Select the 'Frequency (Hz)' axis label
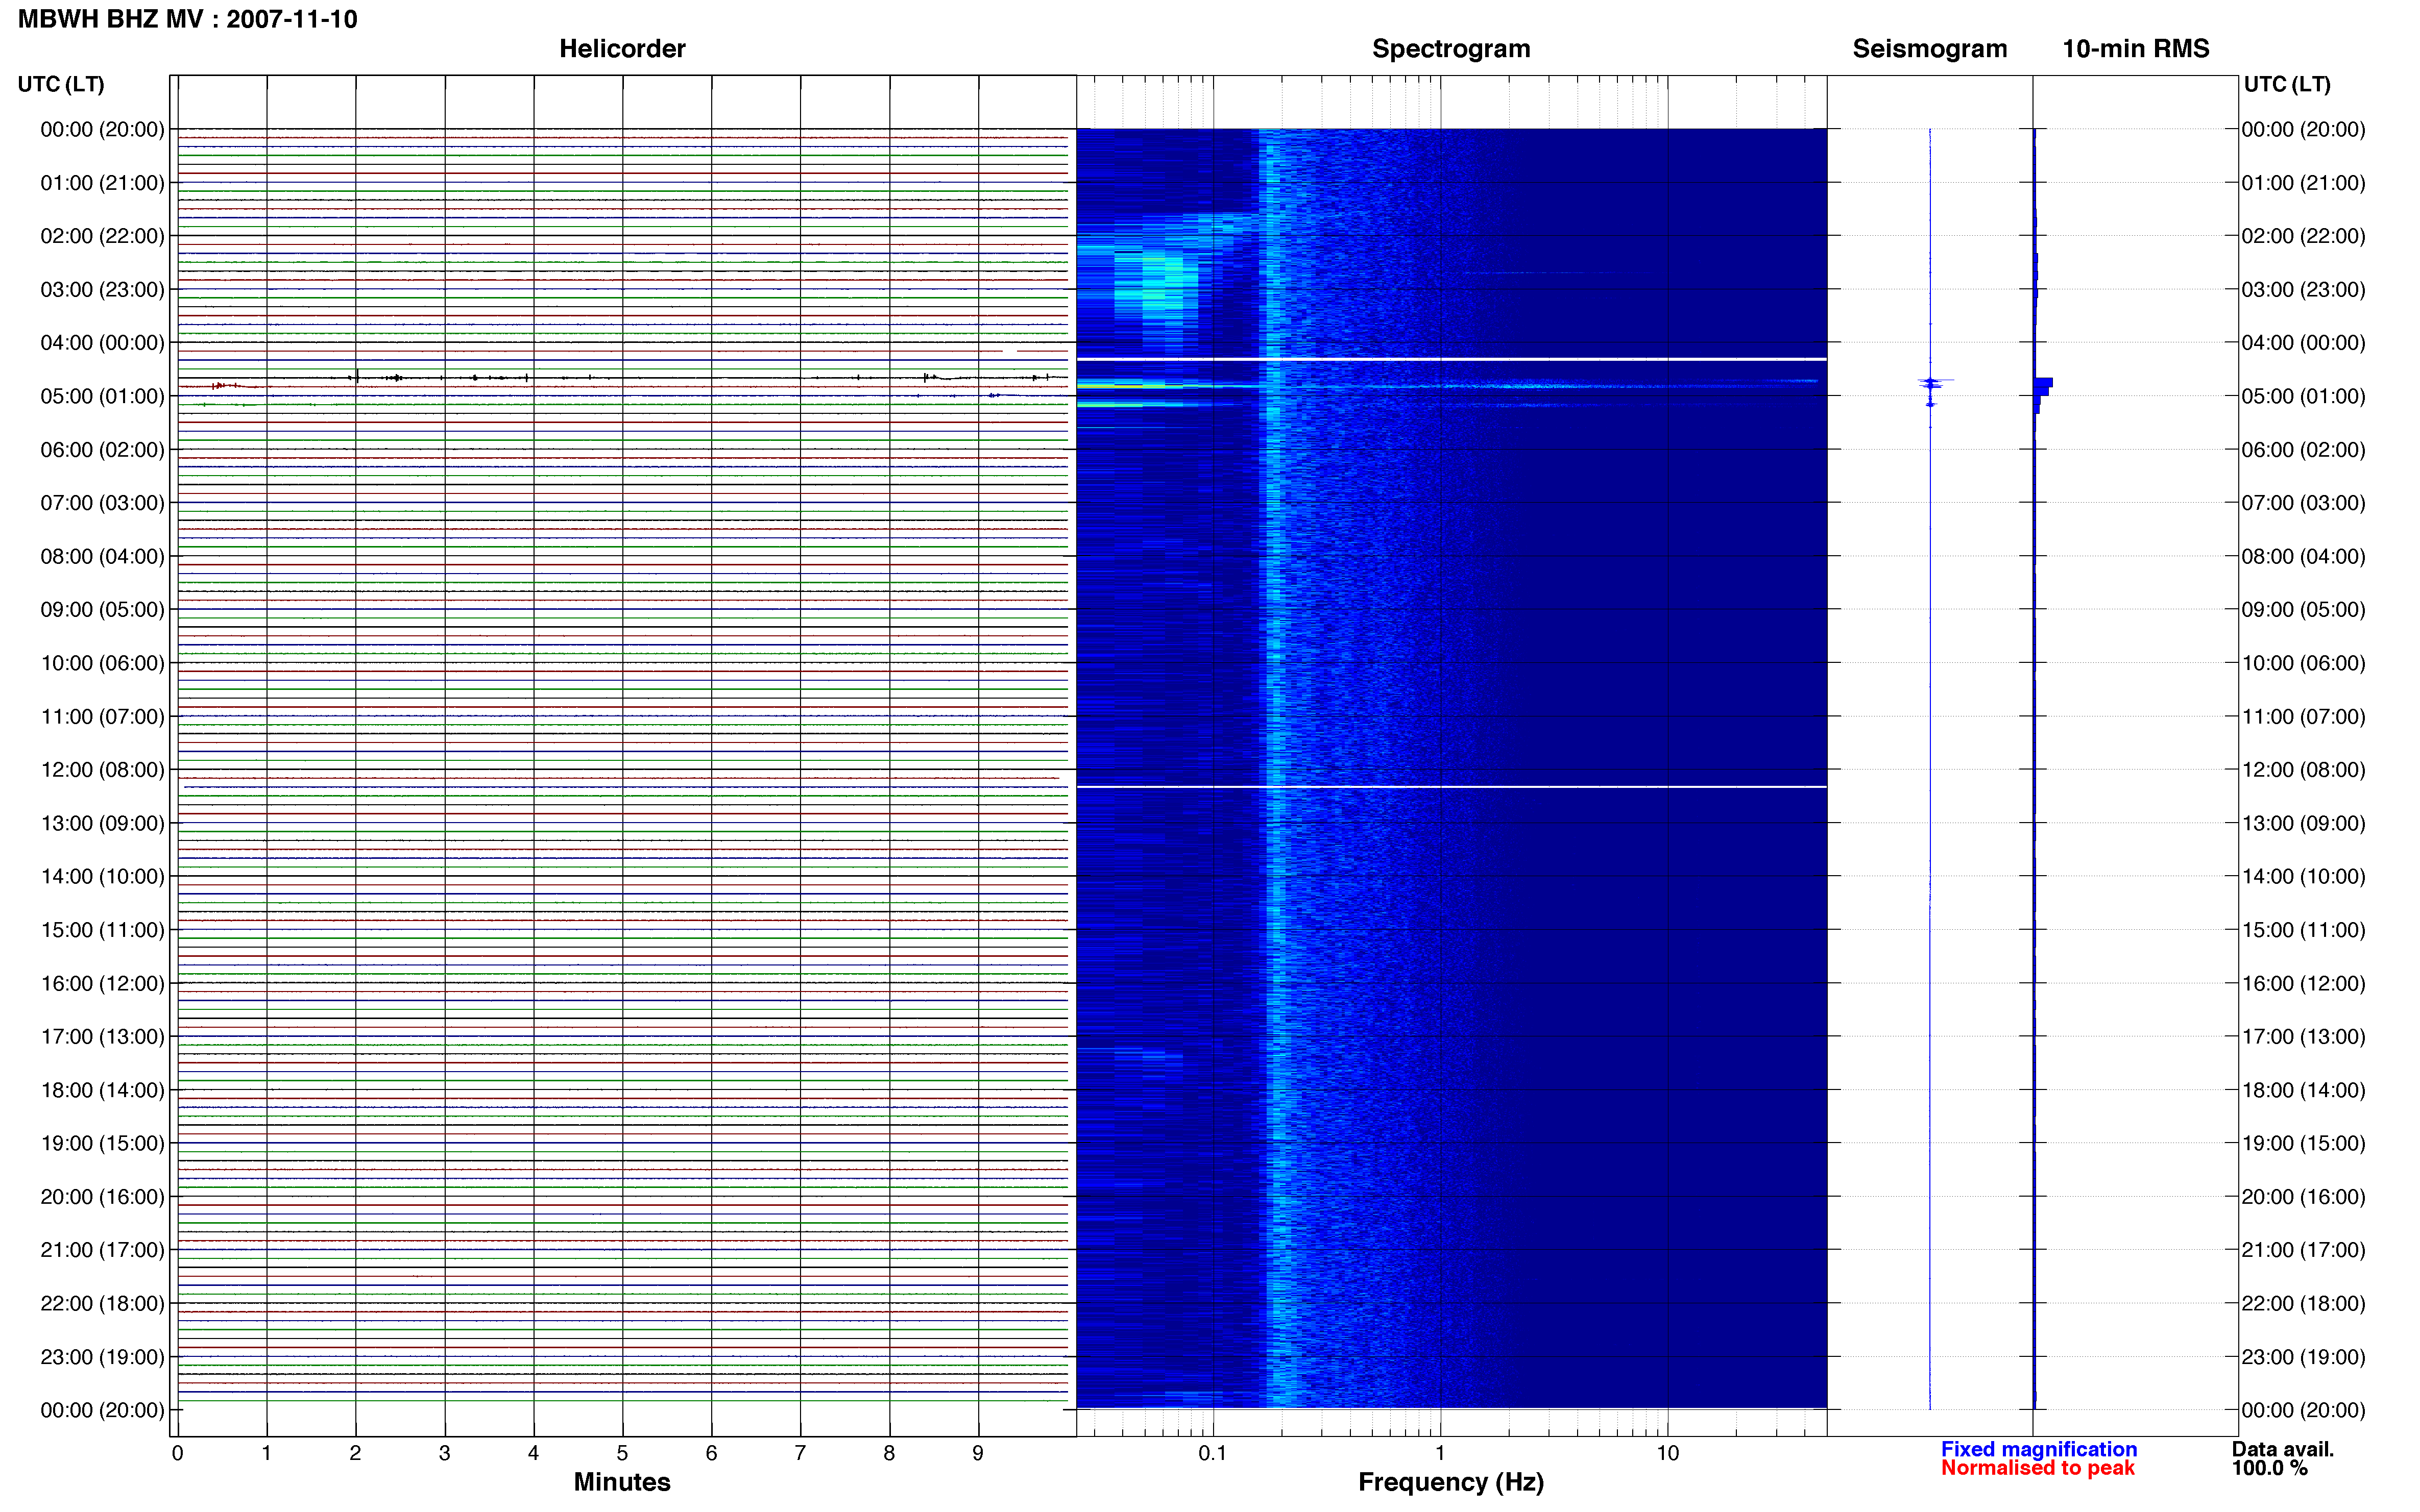 click(x=1450, y=1482)
